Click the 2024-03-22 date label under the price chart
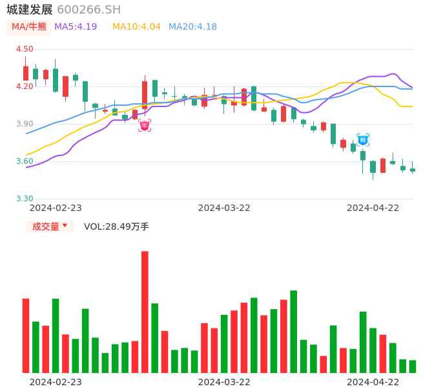The width and height of the screenshot is (443, 391). [x=224, y=208]
